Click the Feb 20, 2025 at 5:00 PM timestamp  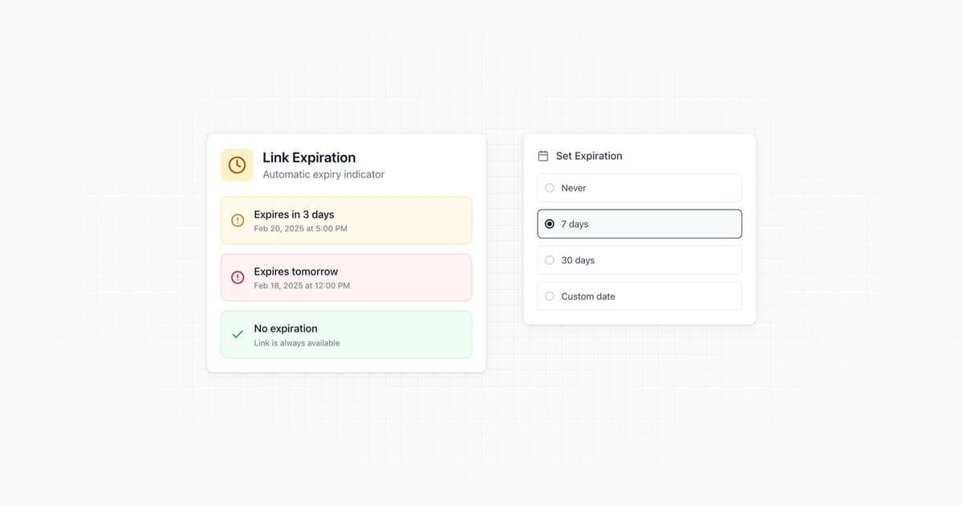tap(300, 229)
